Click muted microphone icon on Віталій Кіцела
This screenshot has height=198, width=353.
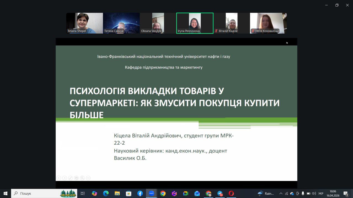pyautogui.click(x=216, y=31)
